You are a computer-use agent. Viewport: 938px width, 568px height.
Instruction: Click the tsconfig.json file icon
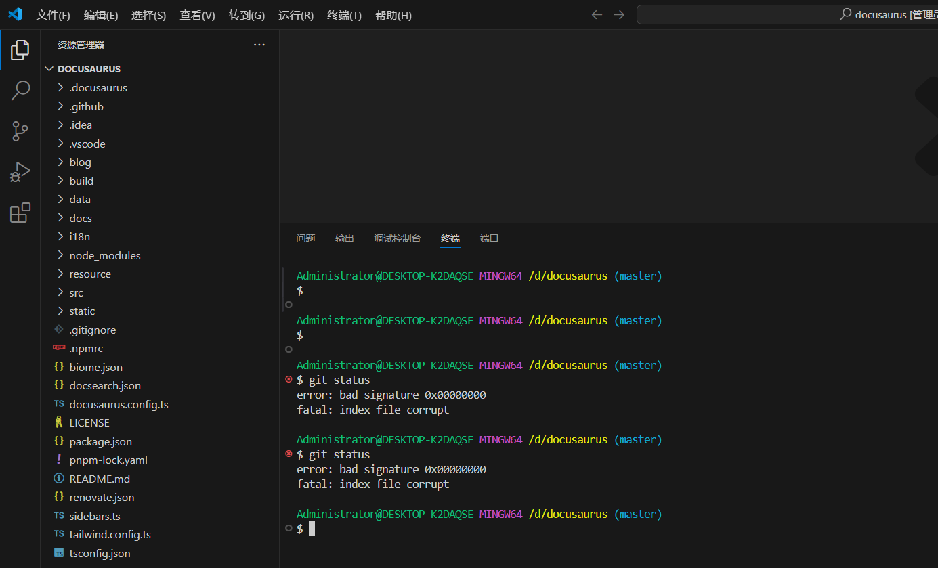pyautogui.click(x=59, y=553)
